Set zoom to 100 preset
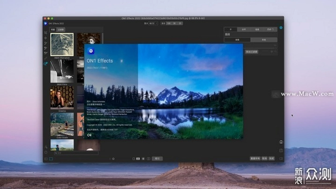 (x=169, y=23)
